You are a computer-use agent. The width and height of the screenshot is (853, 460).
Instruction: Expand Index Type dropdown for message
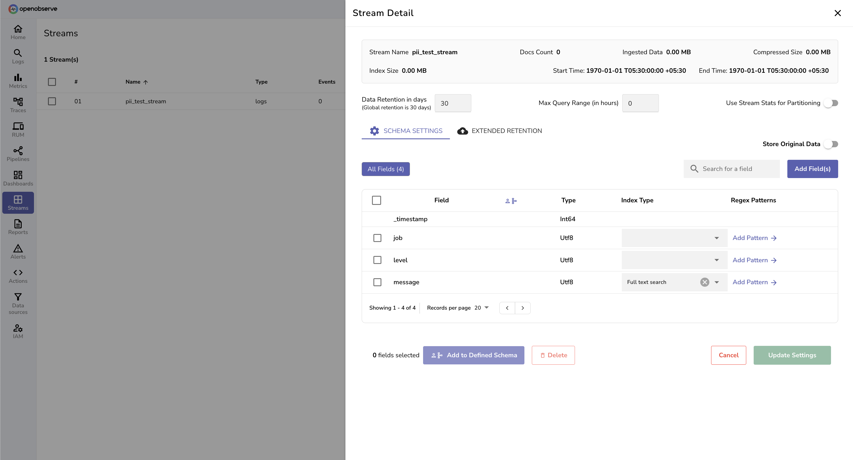click(717, 282)
